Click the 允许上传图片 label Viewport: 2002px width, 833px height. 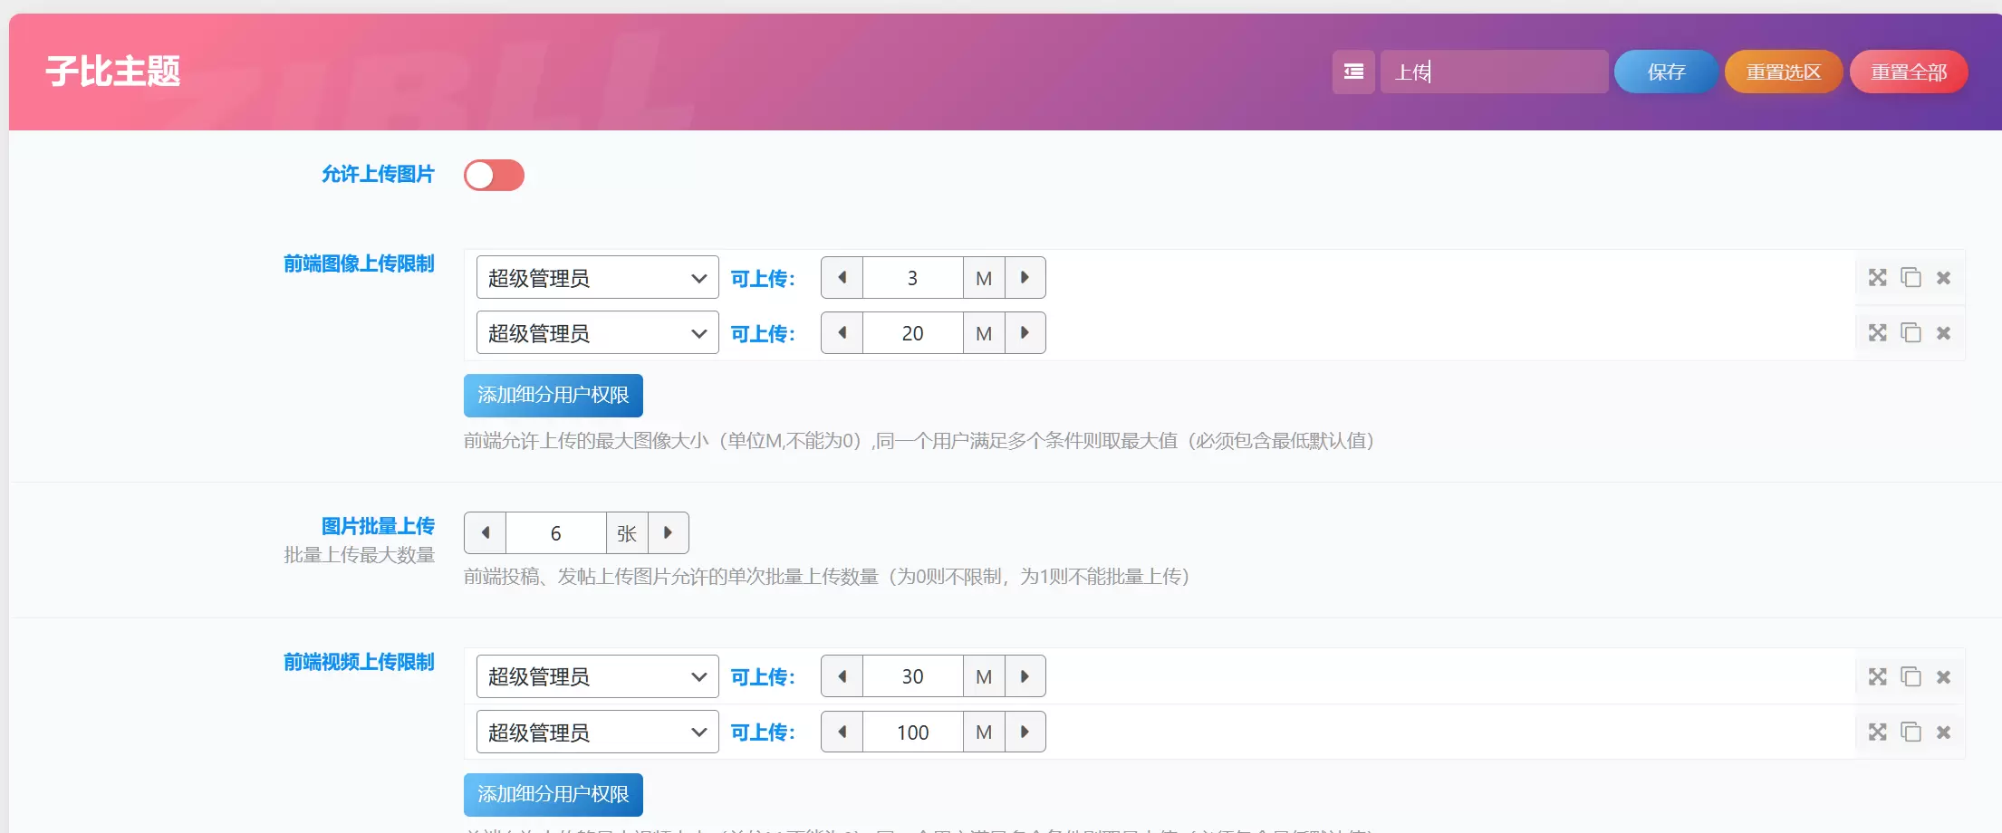[378, 174]
